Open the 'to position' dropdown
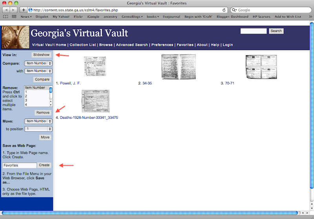The width and height of the screenshot is (314, 219). pos(38,129)
